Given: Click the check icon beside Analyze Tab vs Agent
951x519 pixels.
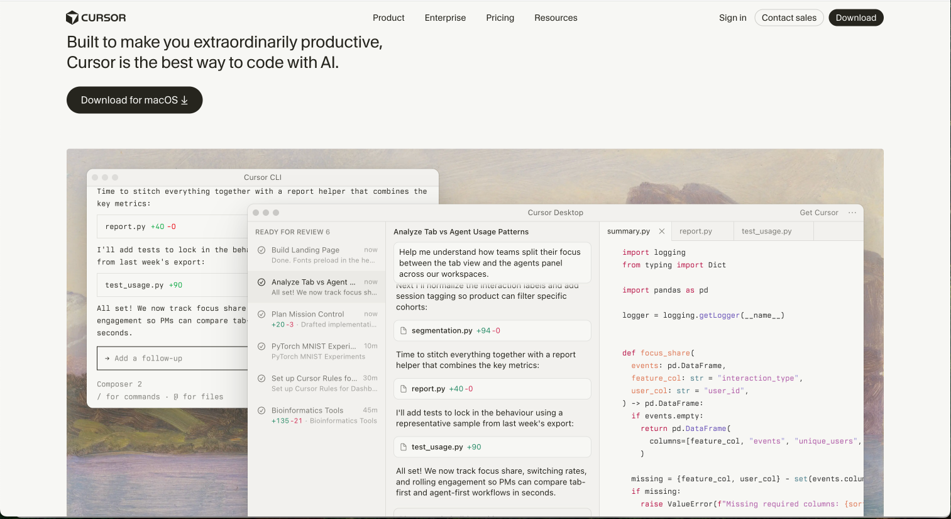Looking at the screenshot, I should (x=261, y=282).
